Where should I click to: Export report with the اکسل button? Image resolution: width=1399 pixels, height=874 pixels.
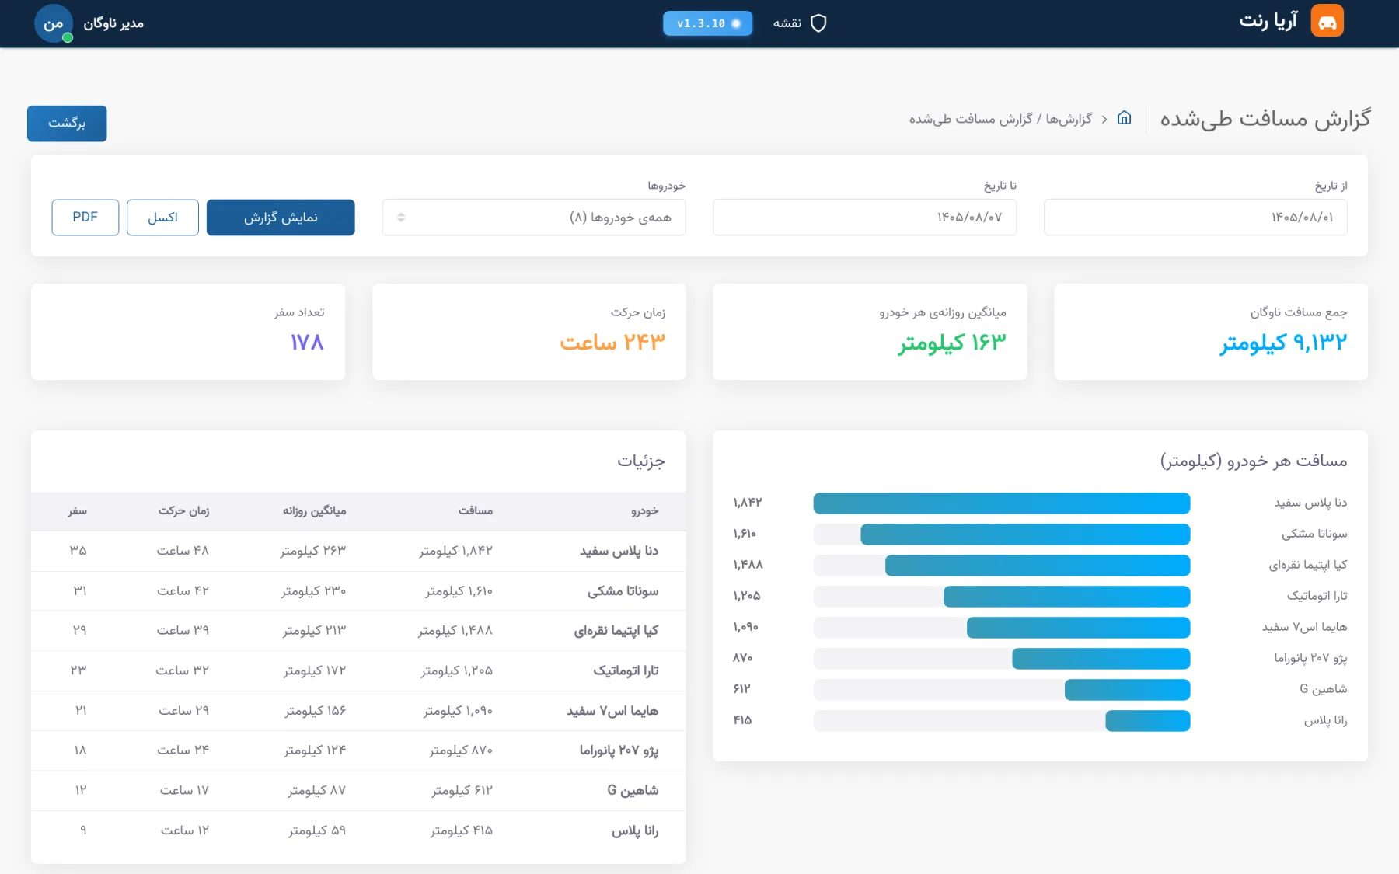[162, 218]
